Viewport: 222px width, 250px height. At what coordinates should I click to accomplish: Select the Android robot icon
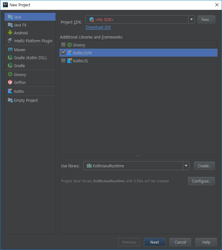pyautogui.click(x=10, y=33)
